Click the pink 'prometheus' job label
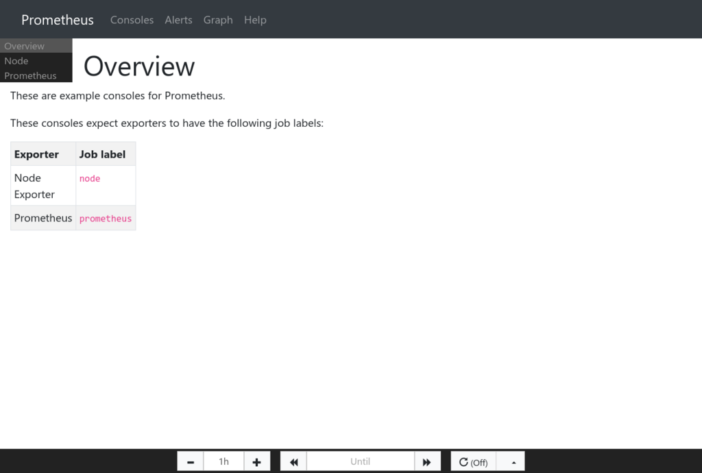The width and height of the screenshot is (702, 473). coord(105,219)
